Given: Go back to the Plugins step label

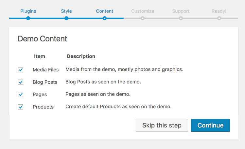Looking at the screenshot, I should coord(28,11).
